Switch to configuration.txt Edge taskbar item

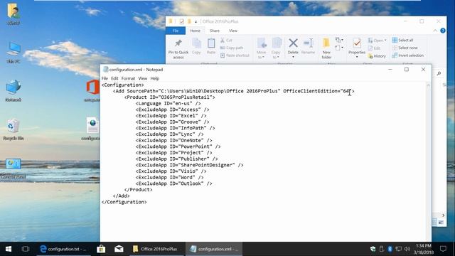pyautogui.click(x=64, y=249)
